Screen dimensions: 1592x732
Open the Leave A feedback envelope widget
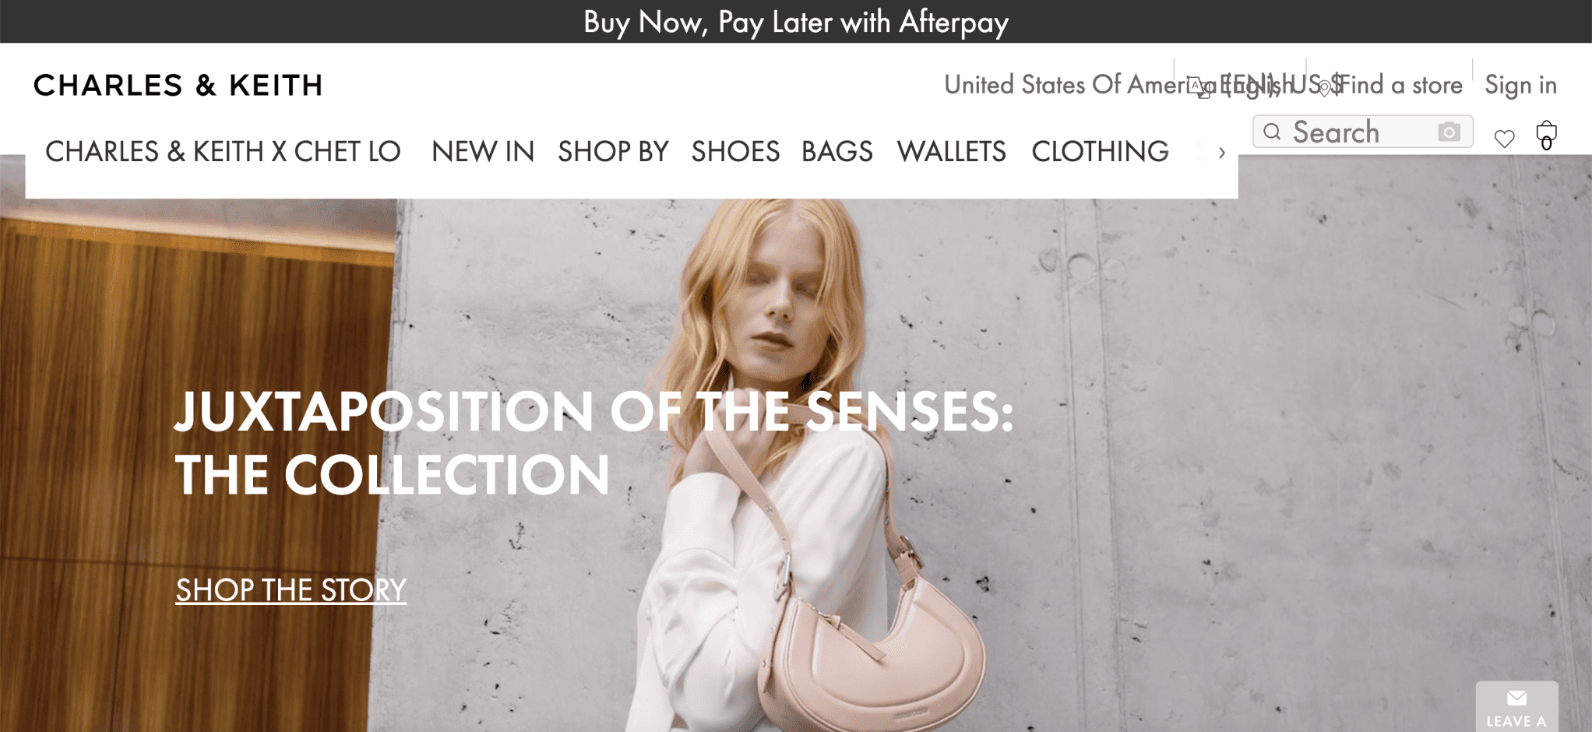pos(1516,707)
